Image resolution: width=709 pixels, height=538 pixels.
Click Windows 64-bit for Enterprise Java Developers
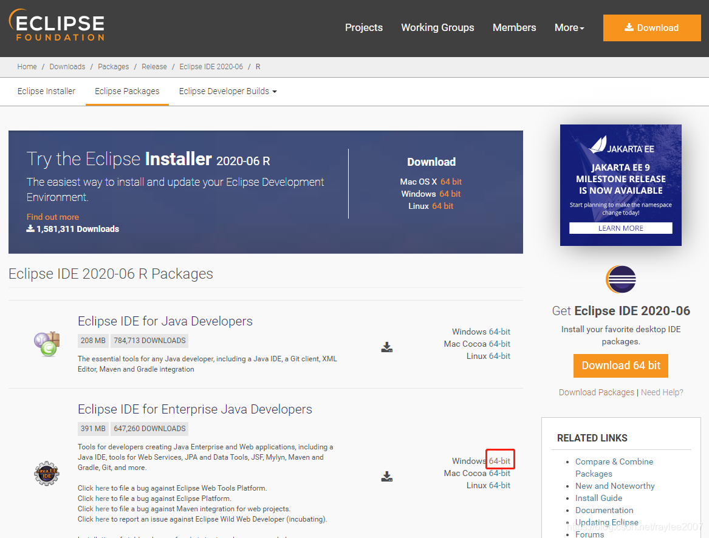(x=499, y=461)
